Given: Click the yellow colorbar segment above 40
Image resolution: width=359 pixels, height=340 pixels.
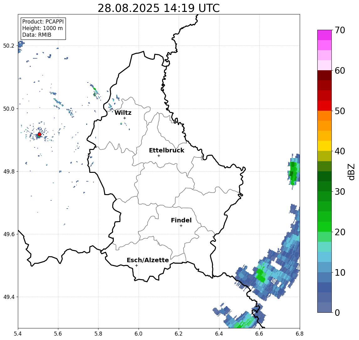Looking at the screenshot, I should pyautogui.click(x=325, y=146).
